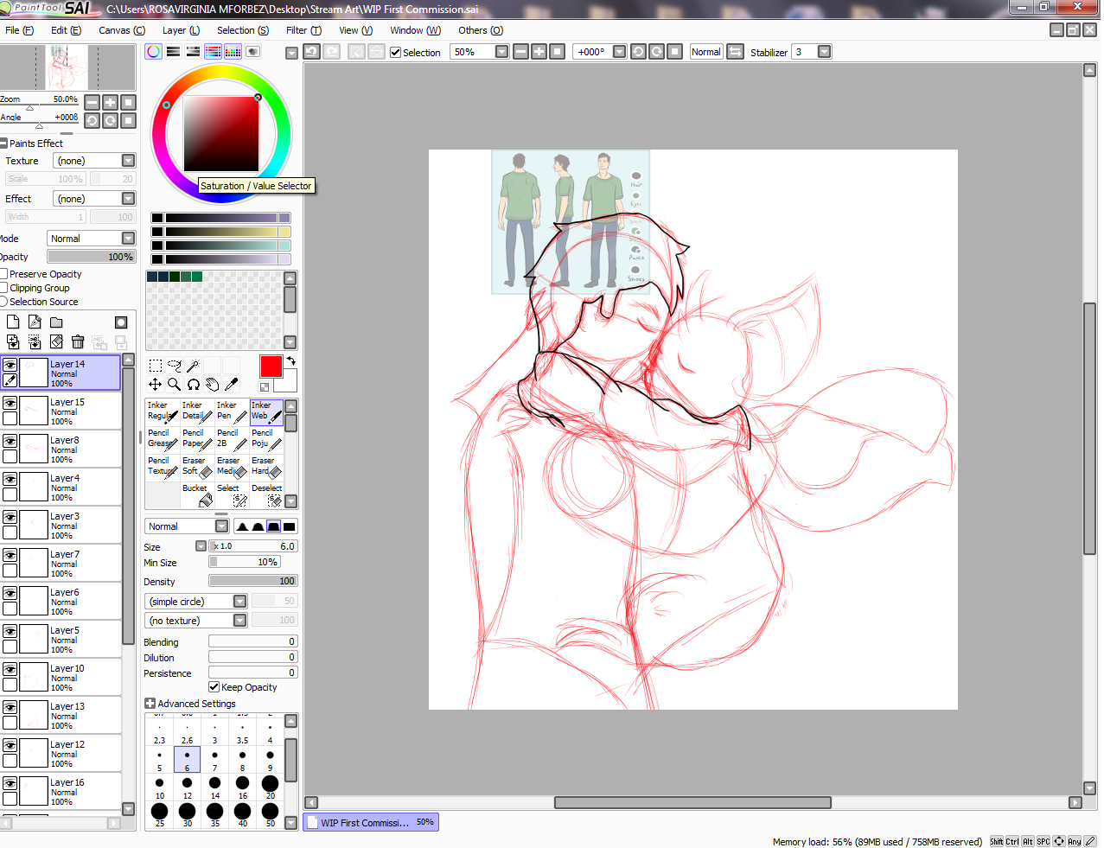Select Layer10 in the layer list
The width and height of the screenshot is (1104, 848).
[61, 677]
